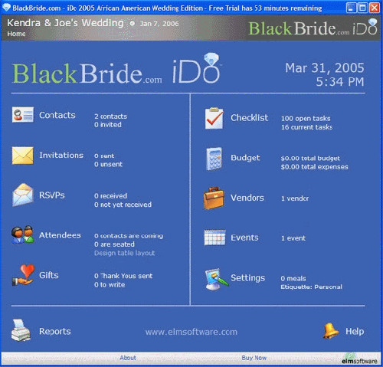Click the '$0.00 total budget' text
This screenshot has width=383, height=367.
tap(310, 159)
